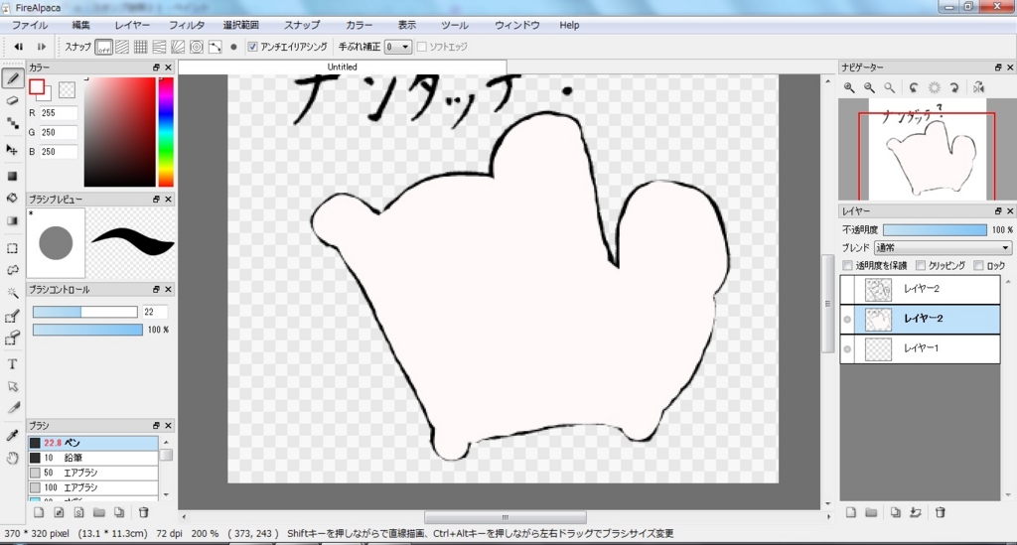Screen dimensions: 1017x545
Task: Select the Bucket fill tool
Action: tap(12, 199)
